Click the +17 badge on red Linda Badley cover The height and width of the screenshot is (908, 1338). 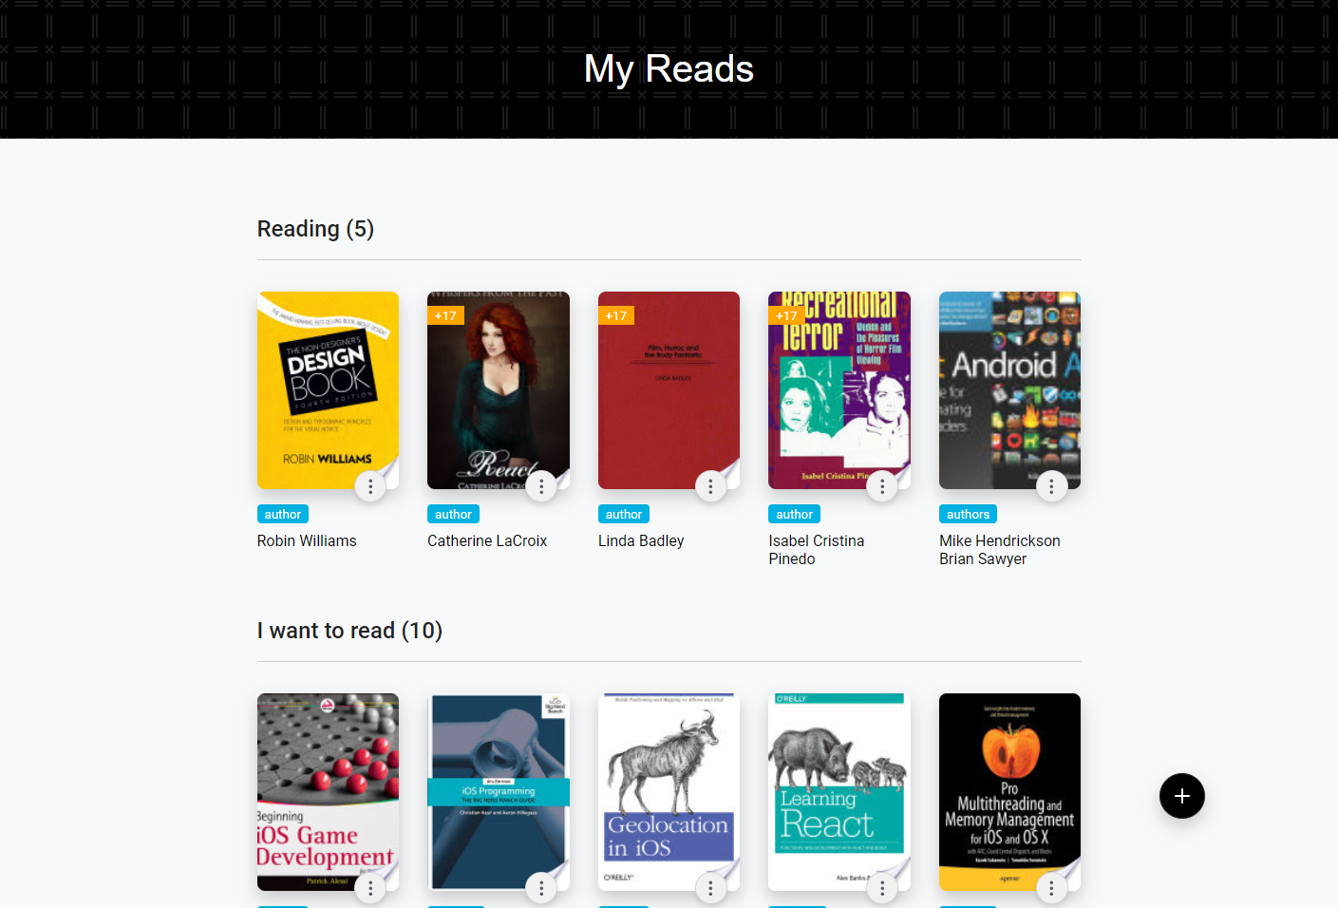pyautogui.click(x=616, y=315)
